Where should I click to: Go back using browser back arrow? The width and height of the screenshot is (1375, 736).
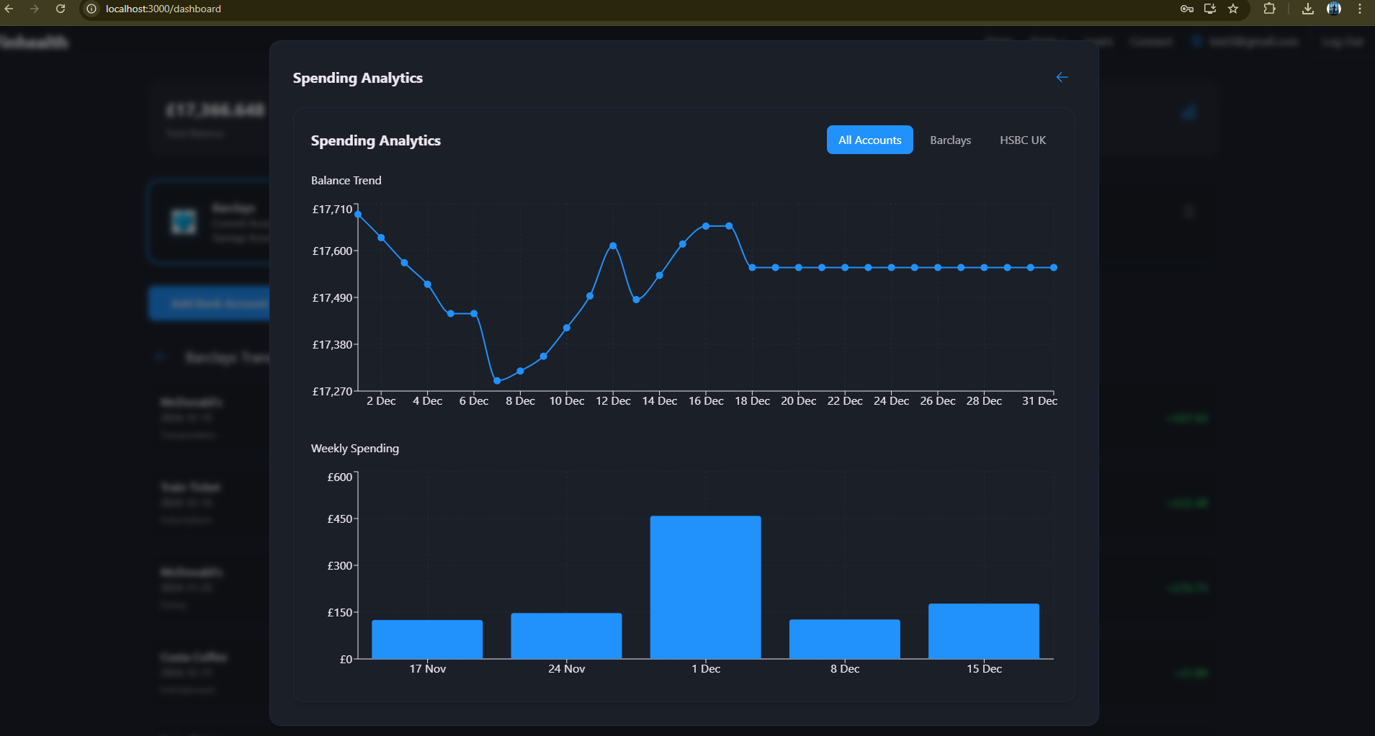tap(9, 9)
